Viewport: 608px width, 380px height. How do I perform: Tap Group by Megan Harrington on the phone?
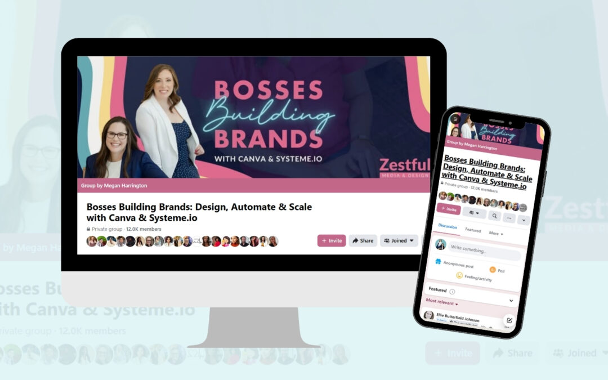point(471,145)
